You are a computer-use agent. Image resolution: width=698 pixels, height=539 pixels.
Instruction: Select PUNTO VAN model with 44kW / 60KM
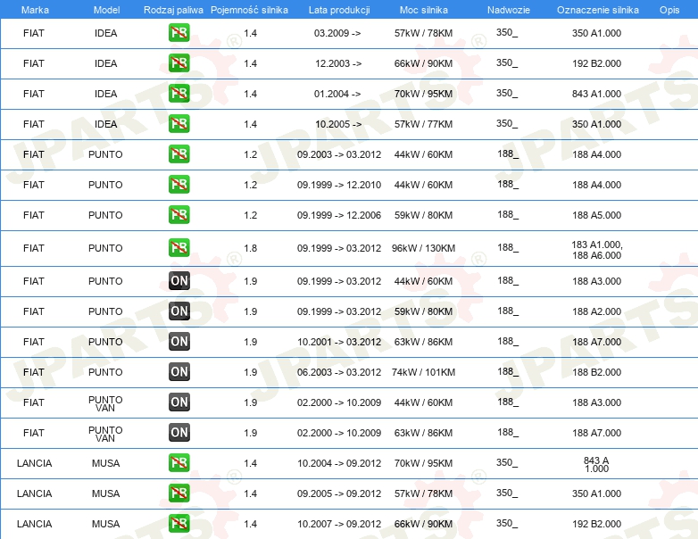pos(105,403)
